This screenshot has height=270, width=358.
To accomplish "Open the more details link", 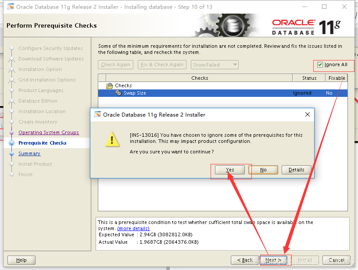I will click(x=133, y=228).
